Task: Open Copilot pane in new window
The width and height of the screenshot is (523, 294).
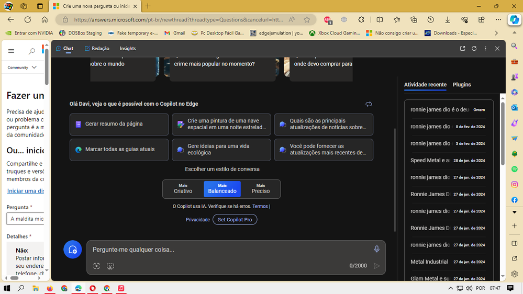Action: coord(463,48)
